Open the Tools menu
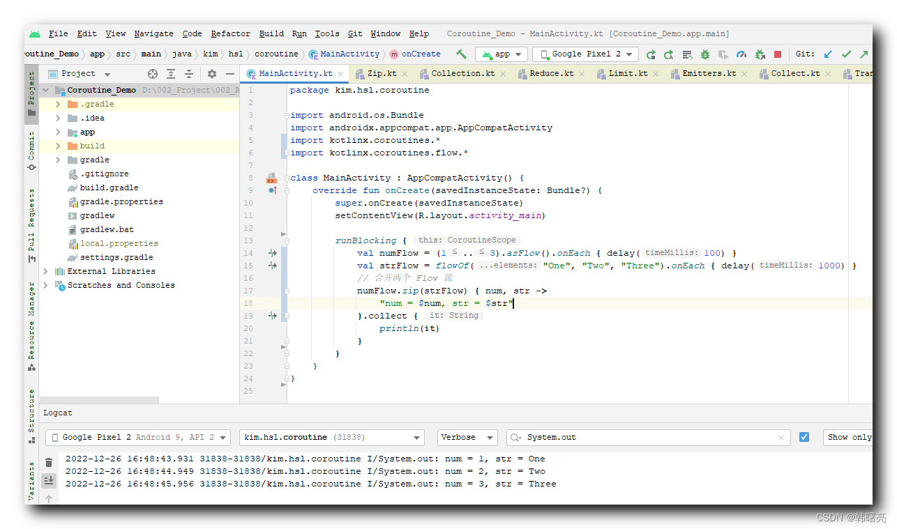The width and height of the screenshot is (897, 529). 327,33
